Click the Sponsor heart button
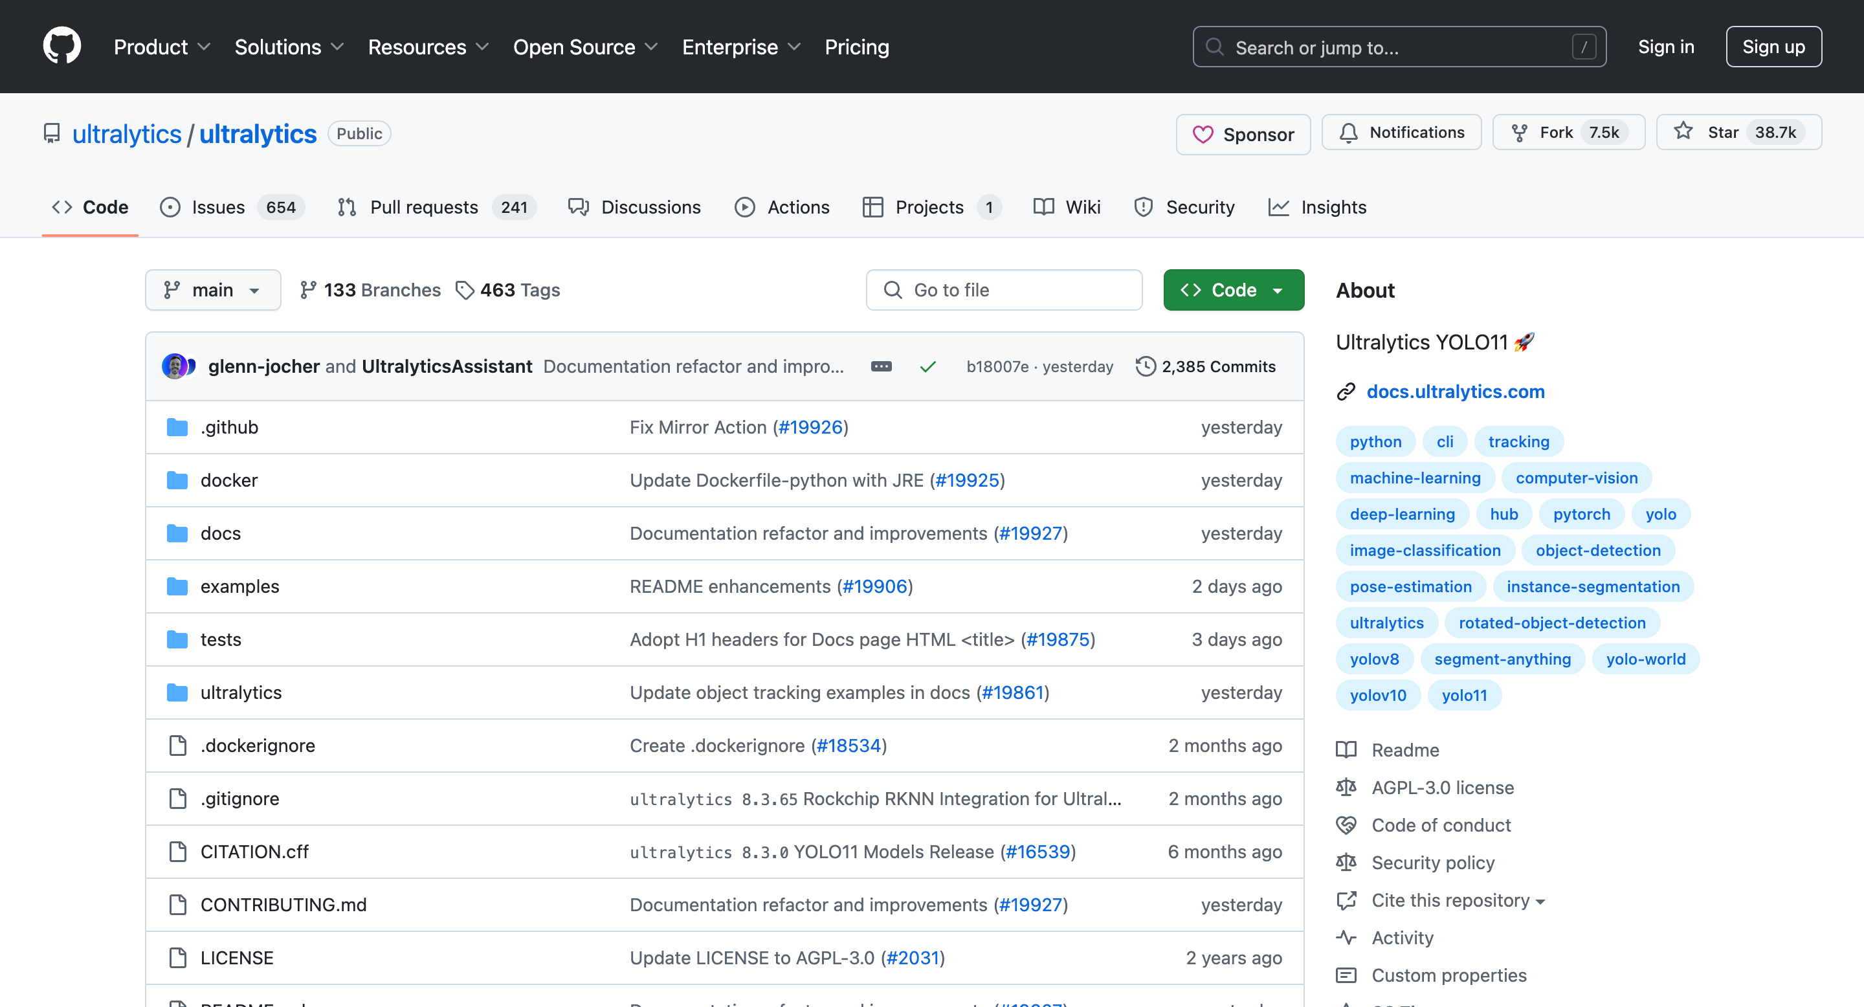The image size is (1864, 1007). tap(1243, 135)
